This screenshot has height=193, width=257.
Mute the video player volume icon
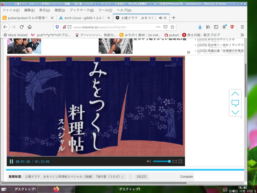(149, 161)
